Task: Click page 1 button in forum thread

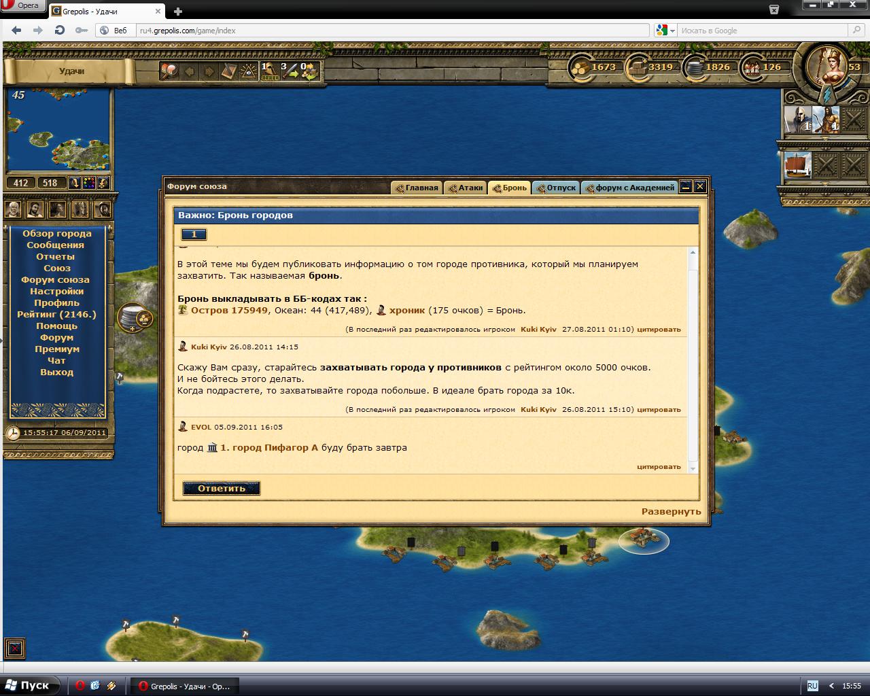Action: coord(194,234)
